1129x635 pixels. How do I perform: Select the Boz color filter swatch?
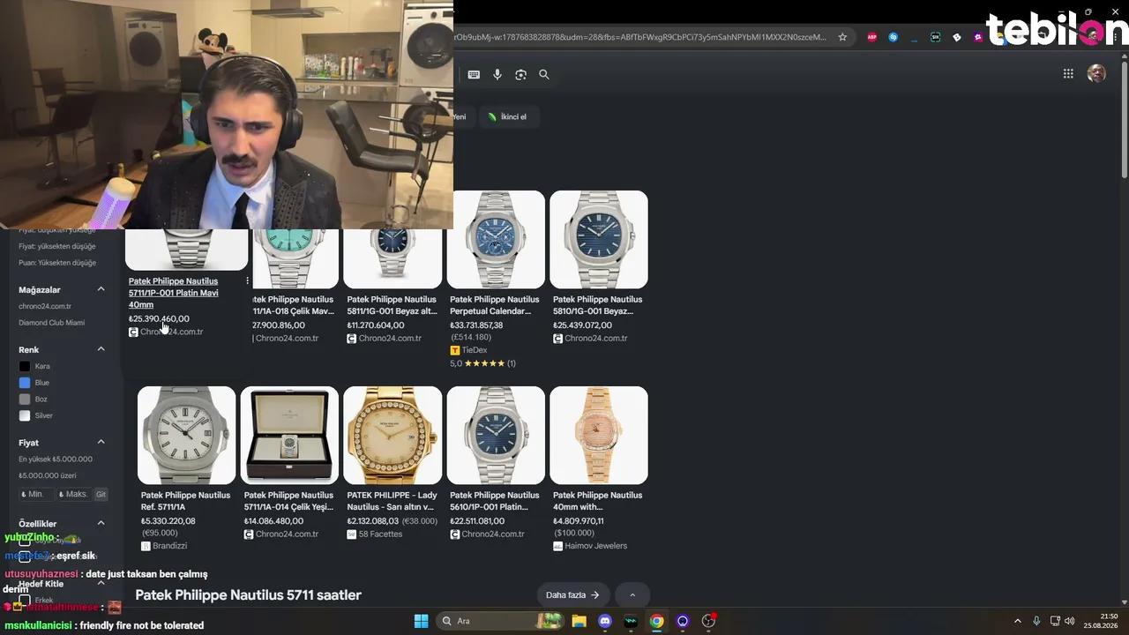pos(25,400)
